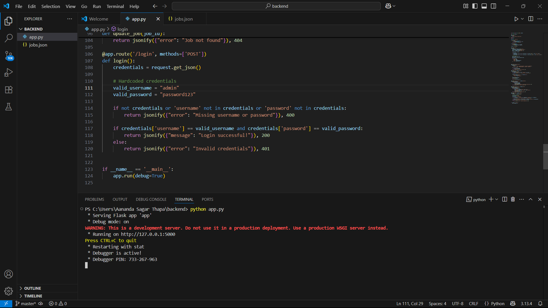Expand the TIMELINE section
The height and width of the screenshot is (308, 548).
[x=33, y=296]
